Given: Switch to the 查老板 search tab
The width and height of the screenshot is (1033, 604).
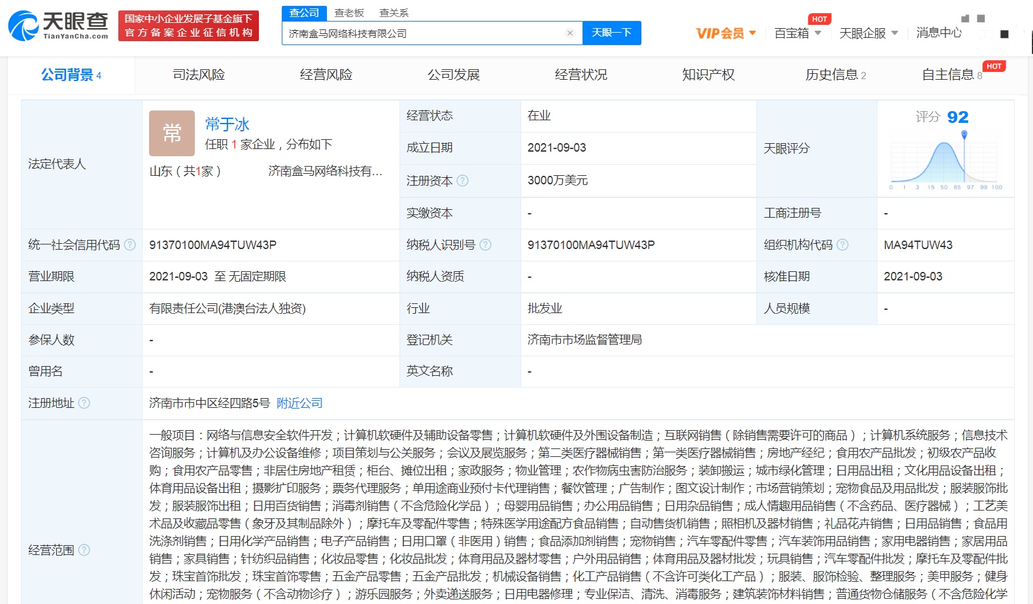Looking at the screenshot, I should (348, 13).
